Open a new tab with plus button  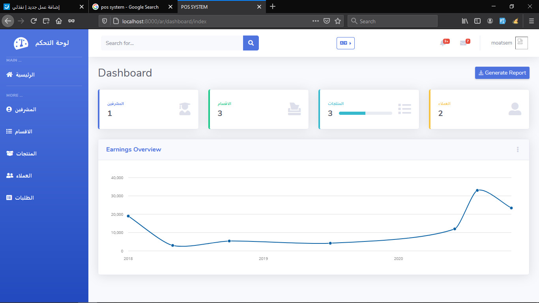273,7
